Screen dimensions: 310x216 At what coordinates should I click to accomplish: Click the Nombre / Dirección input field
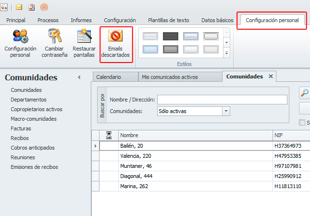tap(222, 100)
